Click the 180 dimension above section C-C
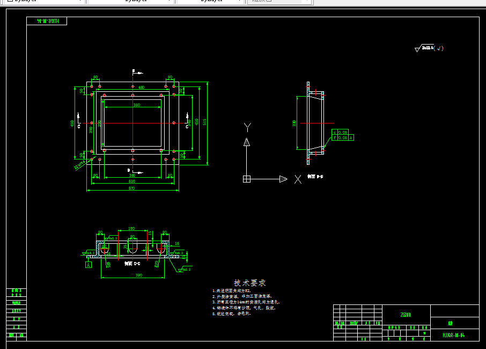 pos(131,229)
